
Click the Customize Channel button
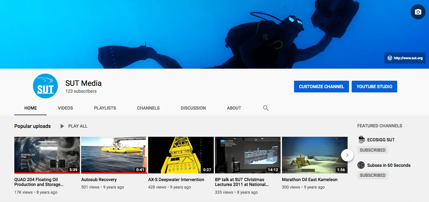click(x=322, y=87)
